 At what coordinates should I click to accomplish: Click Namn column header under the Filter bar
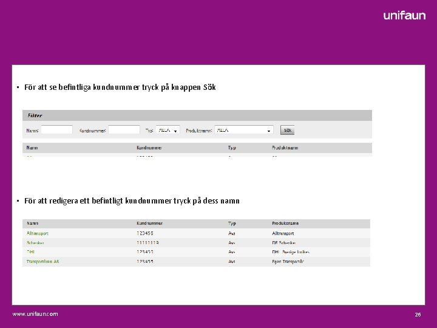click(32, 148)
